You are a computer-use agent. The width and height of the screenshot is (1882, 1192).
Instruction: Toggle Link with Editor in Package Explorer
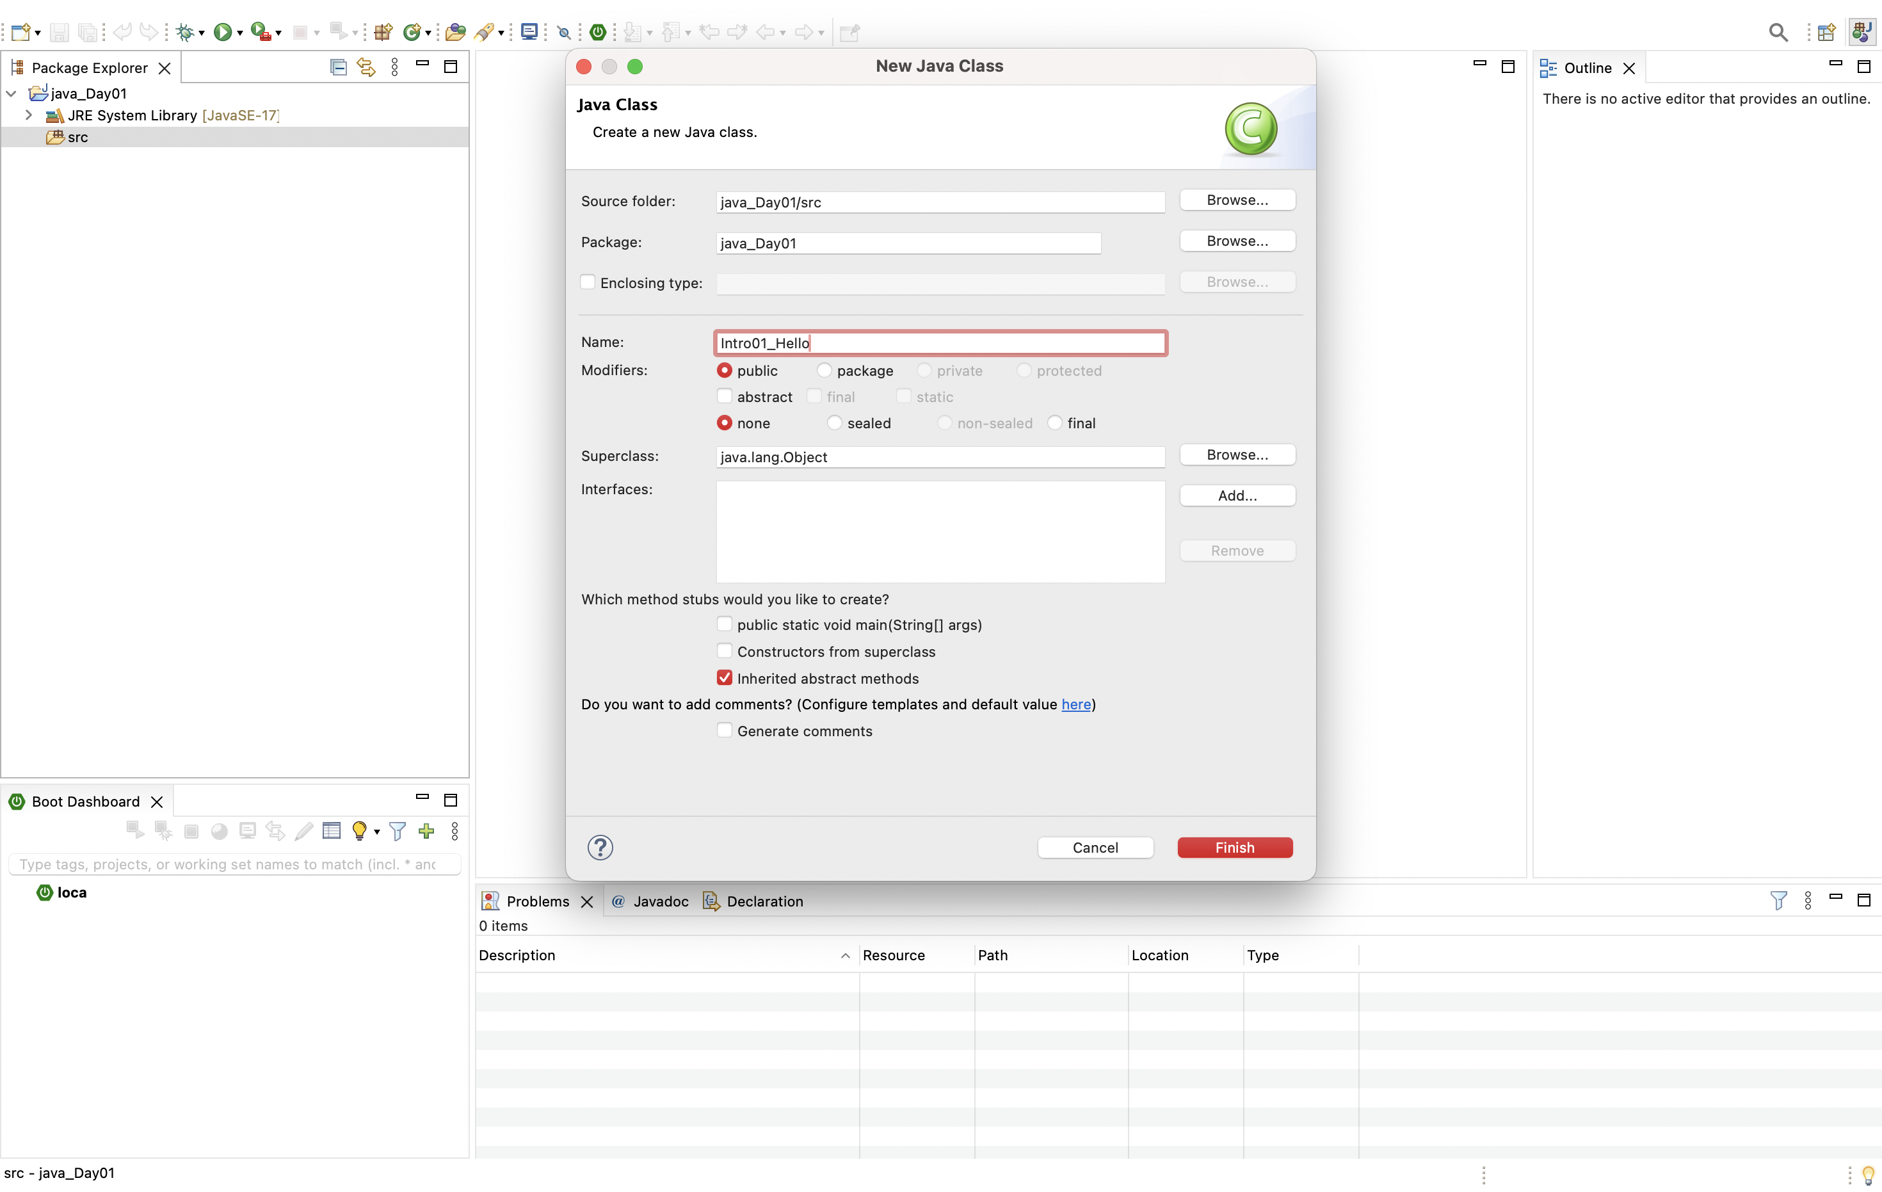[366, 67]
